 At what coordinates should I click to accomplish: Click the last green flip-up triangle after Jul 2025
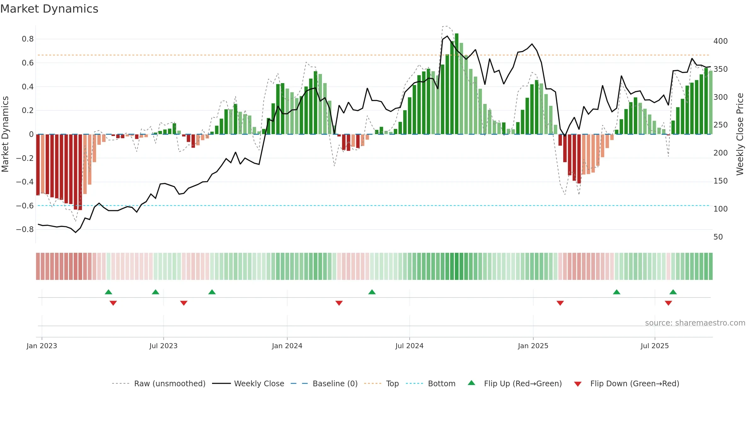click(x=673, y=292)
